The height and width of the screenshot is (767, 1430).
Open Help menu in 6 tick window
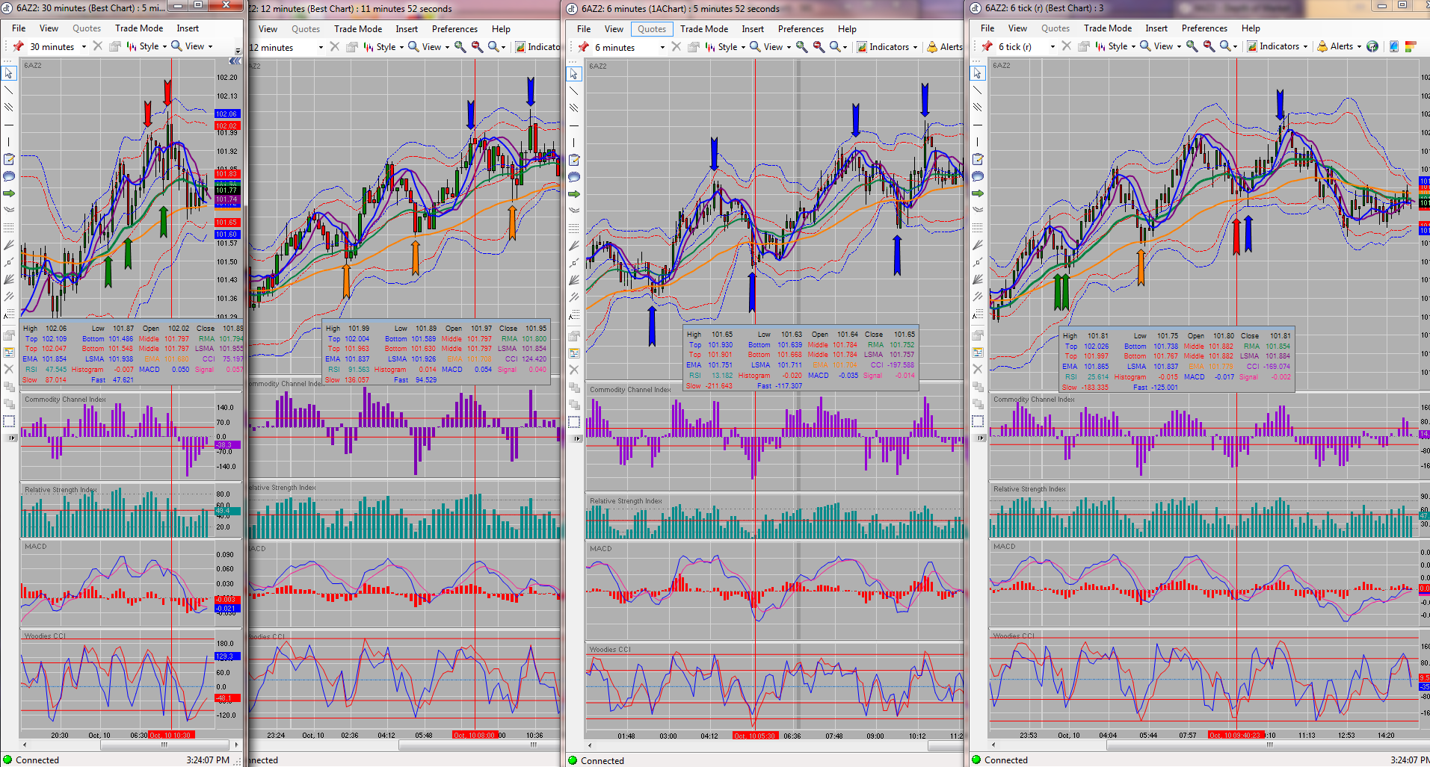coord(1251,28)
